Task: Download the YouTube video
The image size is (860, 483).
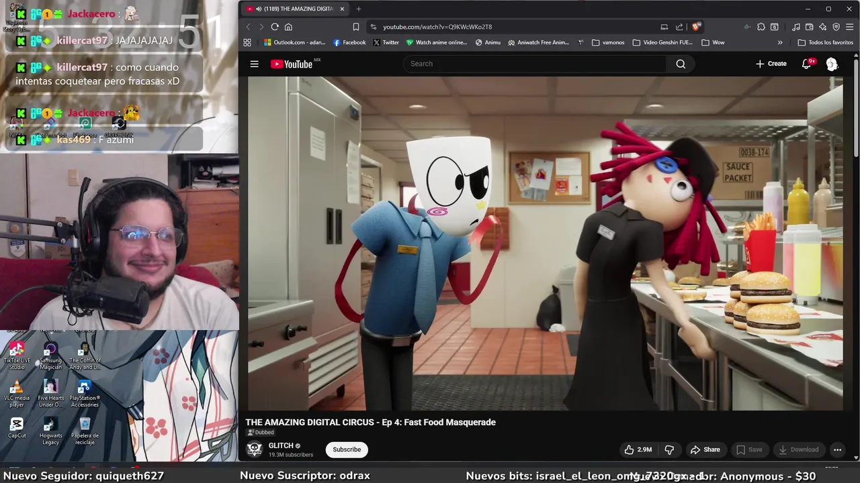Action: tap(798, 449)
